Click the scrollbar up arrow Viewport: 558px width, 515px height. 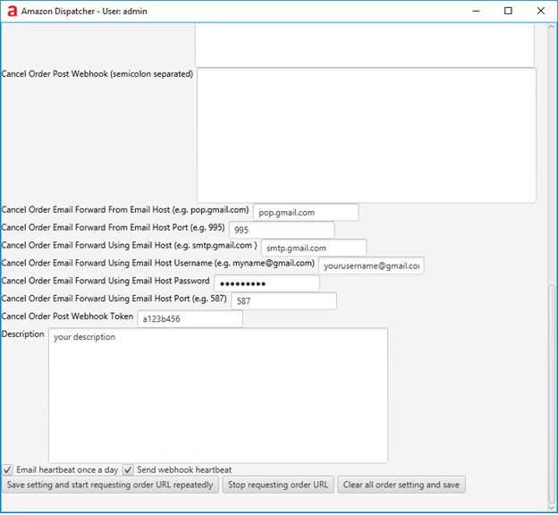tap(552, 26)
